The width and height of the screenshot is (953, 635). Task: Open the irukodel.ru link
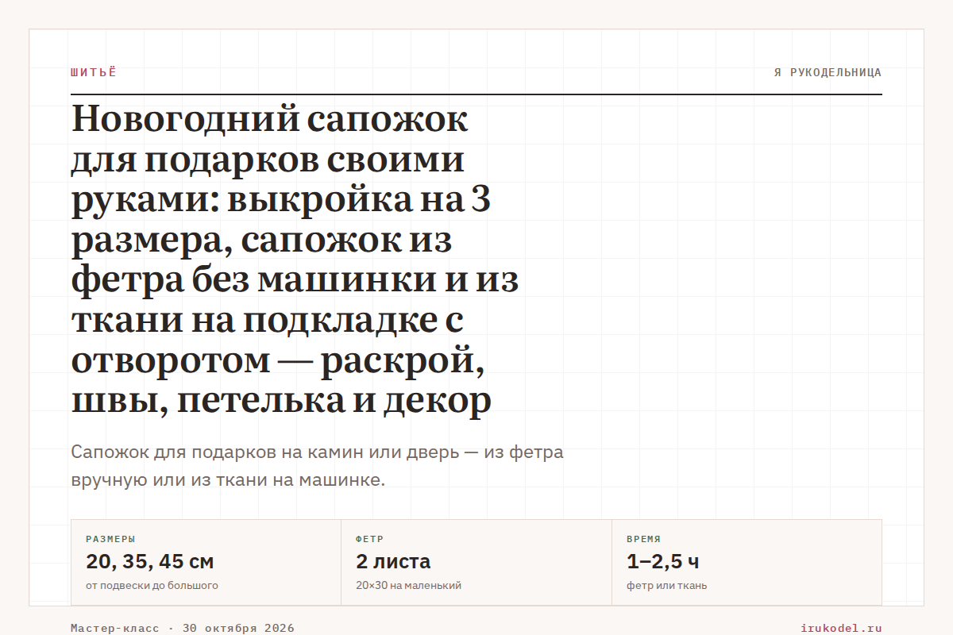(842, 628)
